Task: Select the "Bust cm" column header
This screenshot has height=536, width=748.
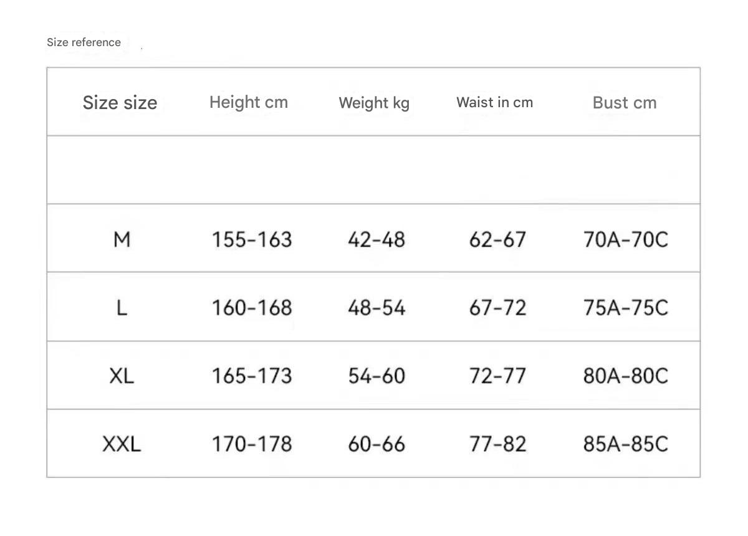Action: click(625, 103)
